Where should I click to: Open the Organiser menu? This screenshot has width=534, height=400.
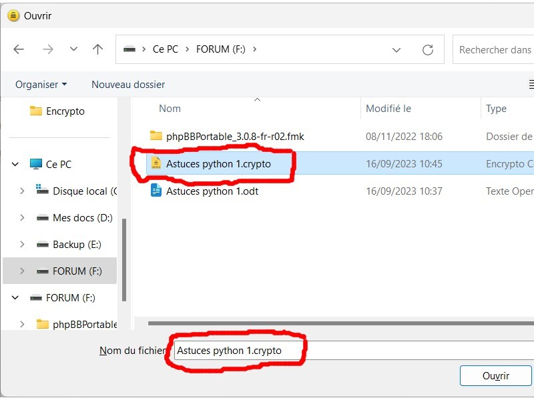point(41,85)
